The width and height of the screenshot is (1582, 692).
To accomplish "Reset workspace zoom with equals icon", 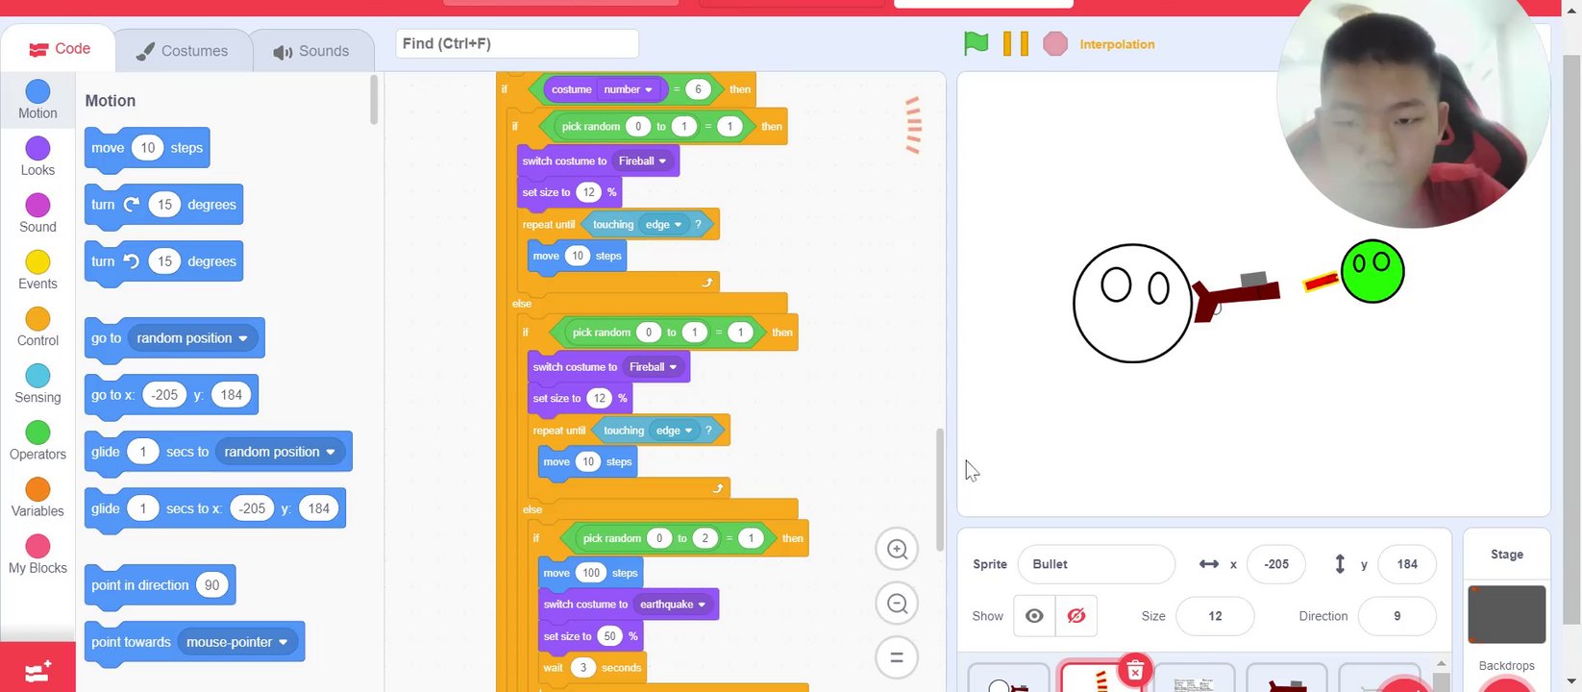I will point(897,658).
